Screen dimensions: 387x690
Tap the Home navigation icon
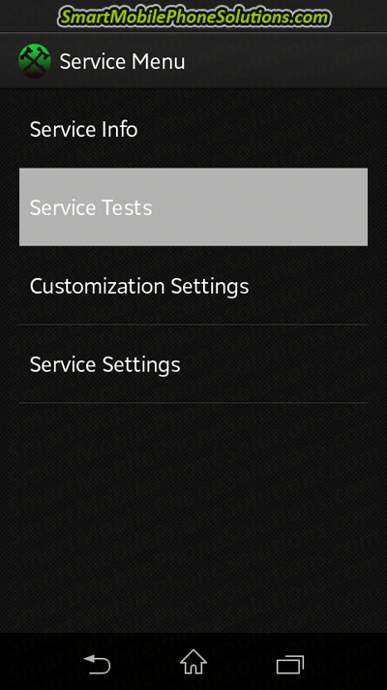[193, 662]
